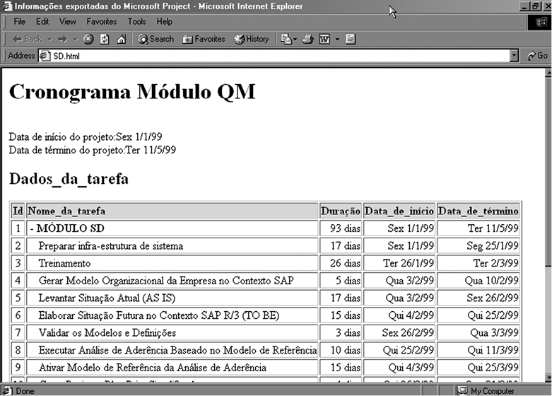Expand the address bar dropdown
The image size is (552, 396).
click(x=515, y=56)
